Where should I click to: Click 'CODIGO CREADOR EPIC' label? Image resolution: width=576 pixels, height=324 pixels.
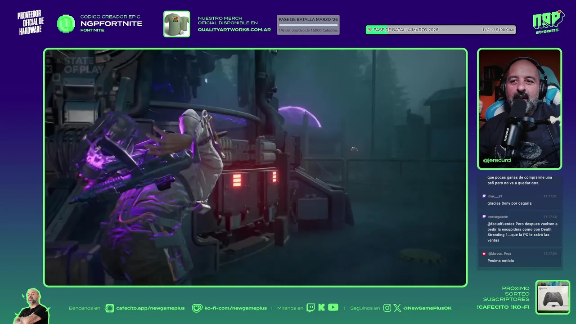(x=110, y=17)
